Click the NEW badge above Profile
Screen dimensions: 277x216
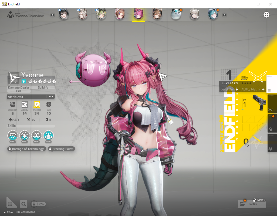(259, 200)
